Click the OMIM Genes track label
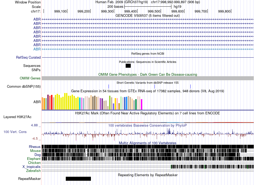This screenshot has width=254, height=185. tap(30, 78)
